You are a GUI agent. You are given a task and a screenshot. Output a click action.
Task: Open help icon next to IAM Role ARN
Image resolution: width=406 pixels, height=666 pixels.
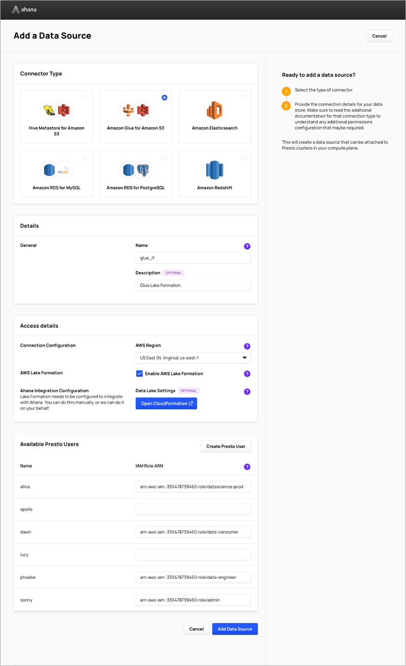tap(247, 467)
